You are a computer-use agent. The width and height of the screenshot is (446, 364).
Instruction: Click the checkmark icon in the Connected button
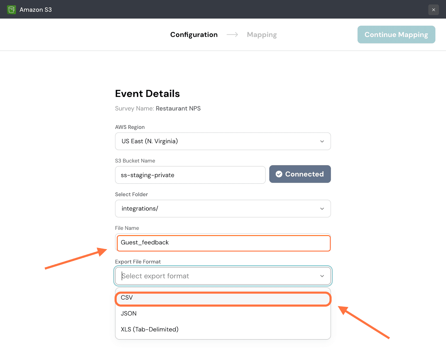coord(279,174)
